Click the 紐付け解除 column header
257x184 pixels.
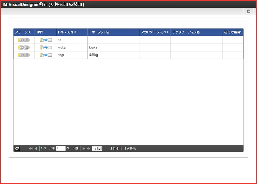tap(233, 32)
